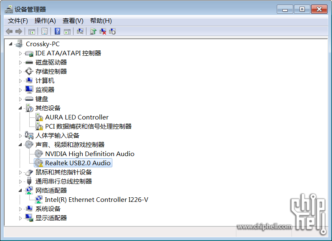Collapse the 声音、视频和游戏控制器 node
The image size is (332, 241).
click(x=20, y=145)
